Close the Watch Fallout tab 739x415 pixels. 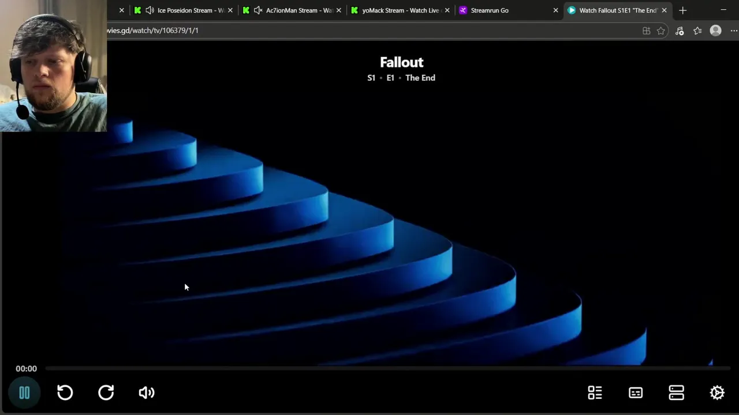click(664, 10)
